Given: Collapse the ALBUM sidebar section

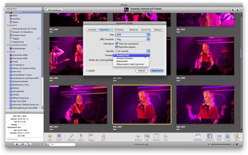Looking at the screenshot, I should tap(8, 52).
